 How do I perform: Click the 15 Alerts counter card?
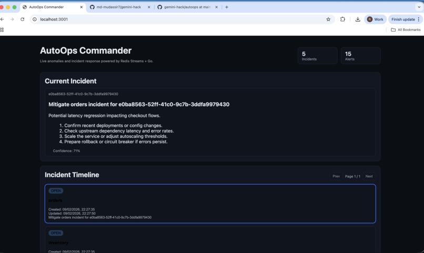pos(361,56)
